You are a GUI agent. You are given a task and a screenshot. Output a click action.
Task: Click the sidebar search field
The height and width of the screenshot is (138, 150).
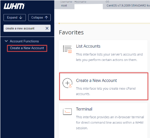[27, 28]
